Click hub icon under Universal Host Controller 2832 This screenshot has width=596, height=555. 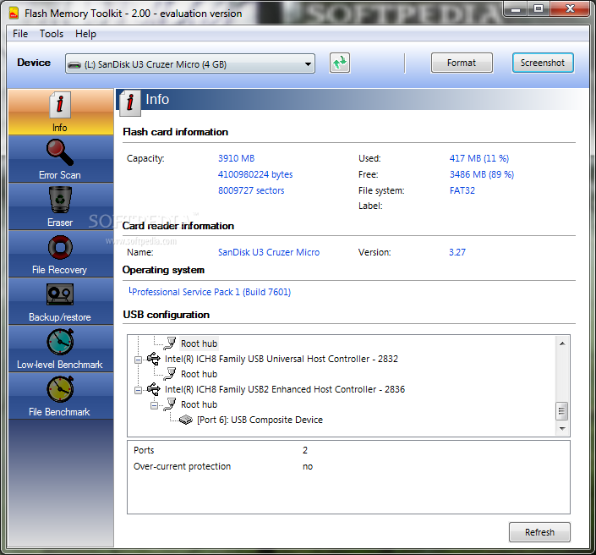pyautogui.click(x=170, y=374)
